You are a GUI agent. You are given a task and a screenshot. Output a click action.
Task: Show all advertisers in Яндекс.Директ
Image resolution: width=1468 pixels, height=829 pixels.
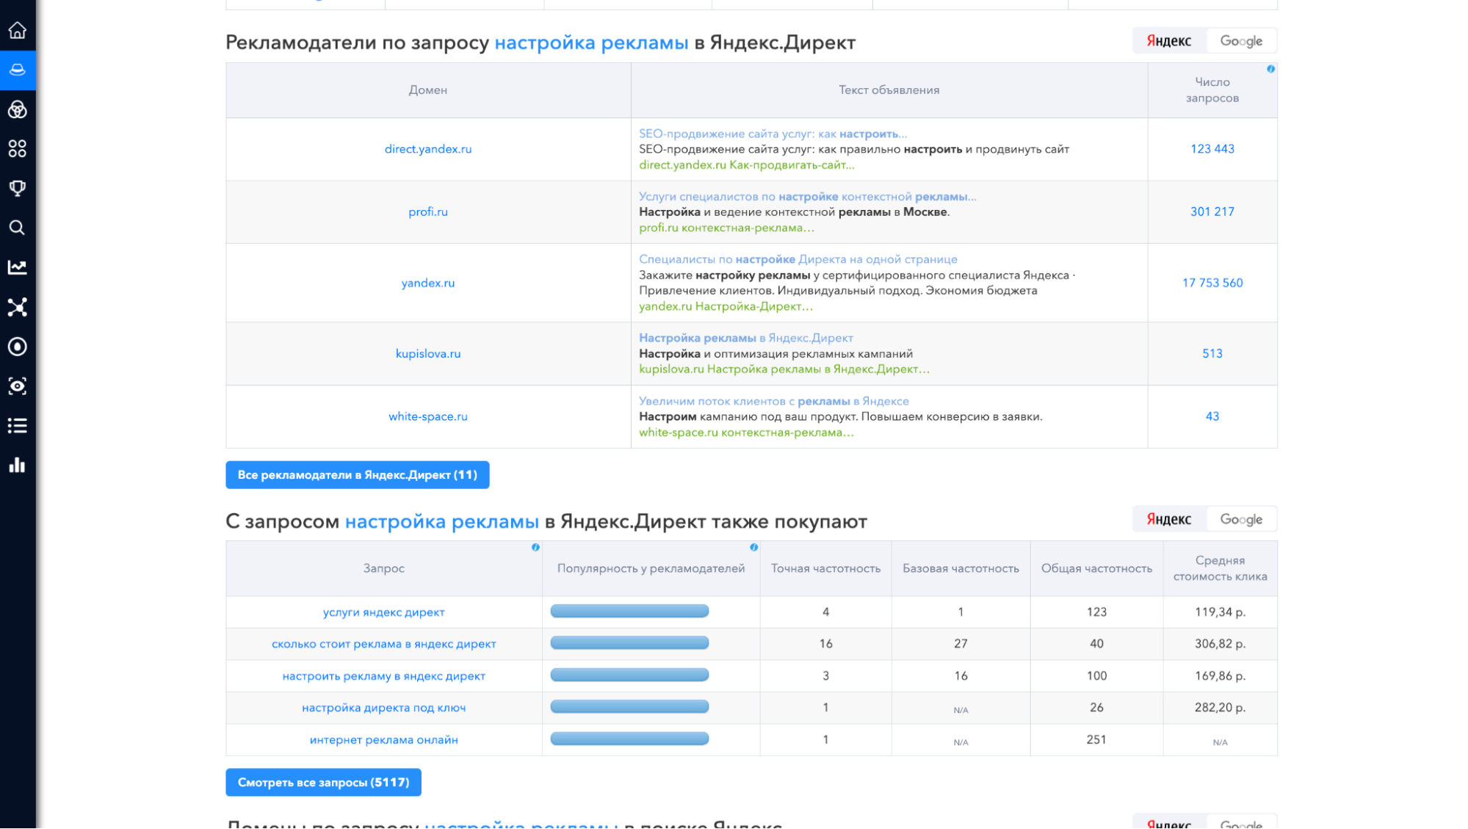(357, 474)
